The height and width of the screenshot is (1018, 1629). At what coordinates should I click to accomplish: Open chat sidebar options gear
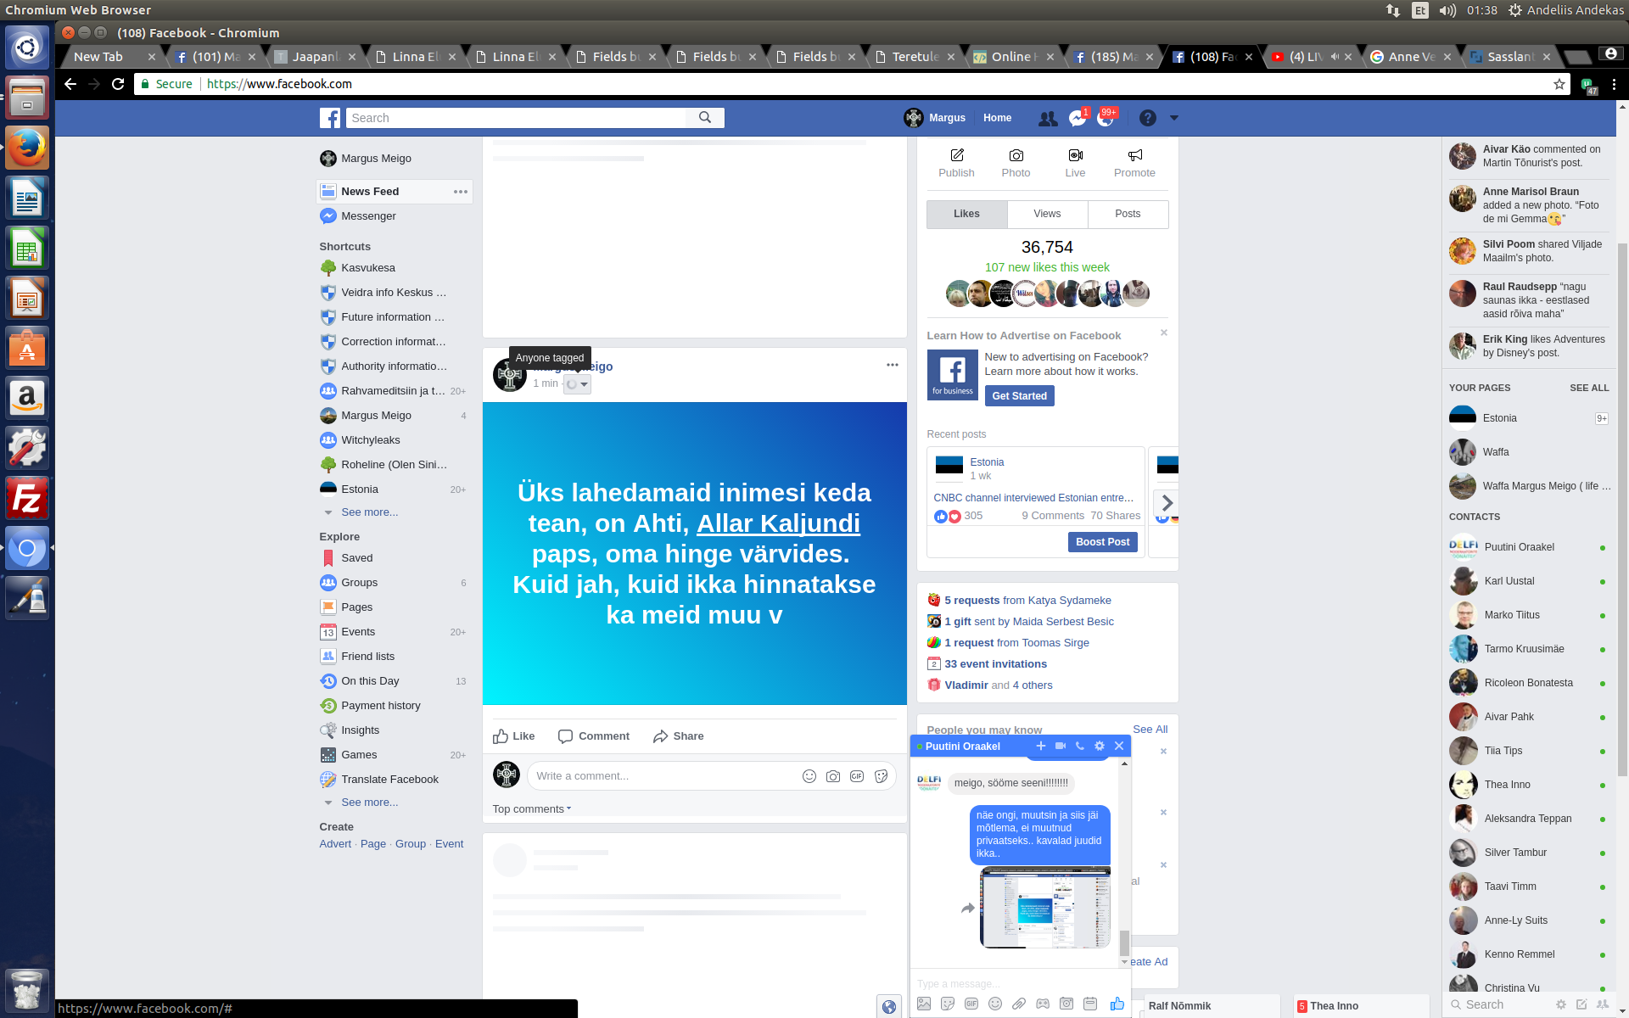pyautogui.click(x=1561, y=1004)
